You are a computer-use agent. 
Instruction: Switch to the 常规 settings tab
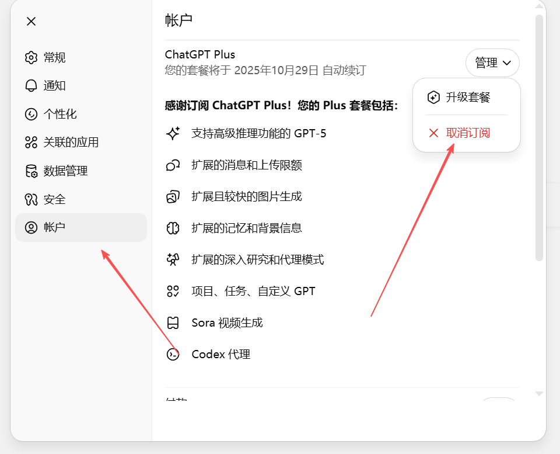[x=55, y=57]
